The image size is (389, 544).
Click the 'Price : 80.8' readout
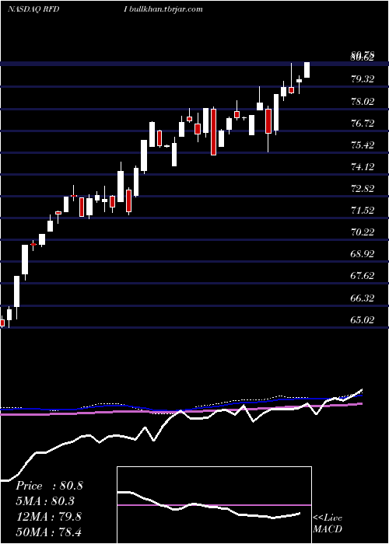(49, 486)
